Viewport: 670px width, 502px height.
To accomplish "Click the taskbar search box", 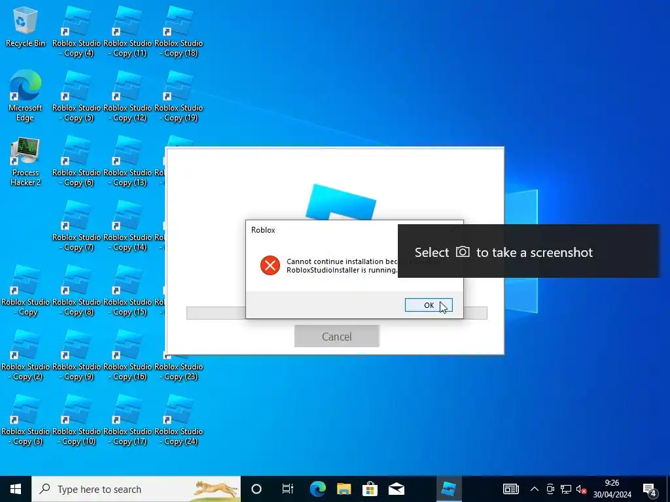I will (x=136, y=489).
